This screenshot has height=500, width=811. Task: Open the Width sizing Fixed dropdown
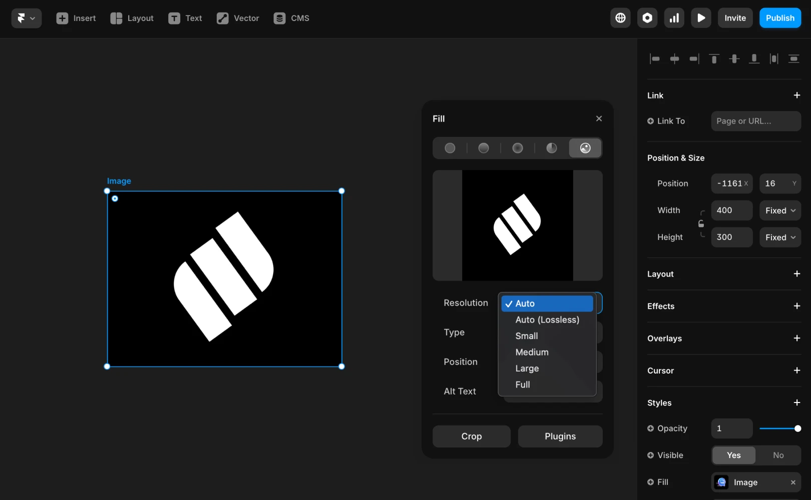780,210
